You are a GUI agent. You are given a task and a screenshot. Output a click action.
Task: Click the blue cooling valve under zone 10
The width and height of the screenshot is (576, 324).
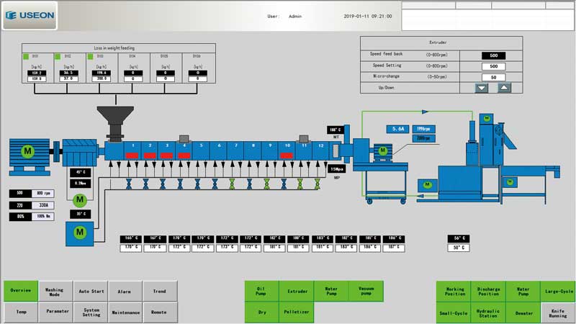click(x=284, y=184)
